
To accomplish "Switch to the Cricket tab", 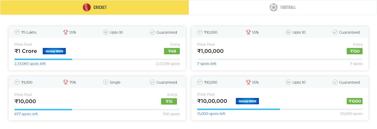I will tap(95, 7).
